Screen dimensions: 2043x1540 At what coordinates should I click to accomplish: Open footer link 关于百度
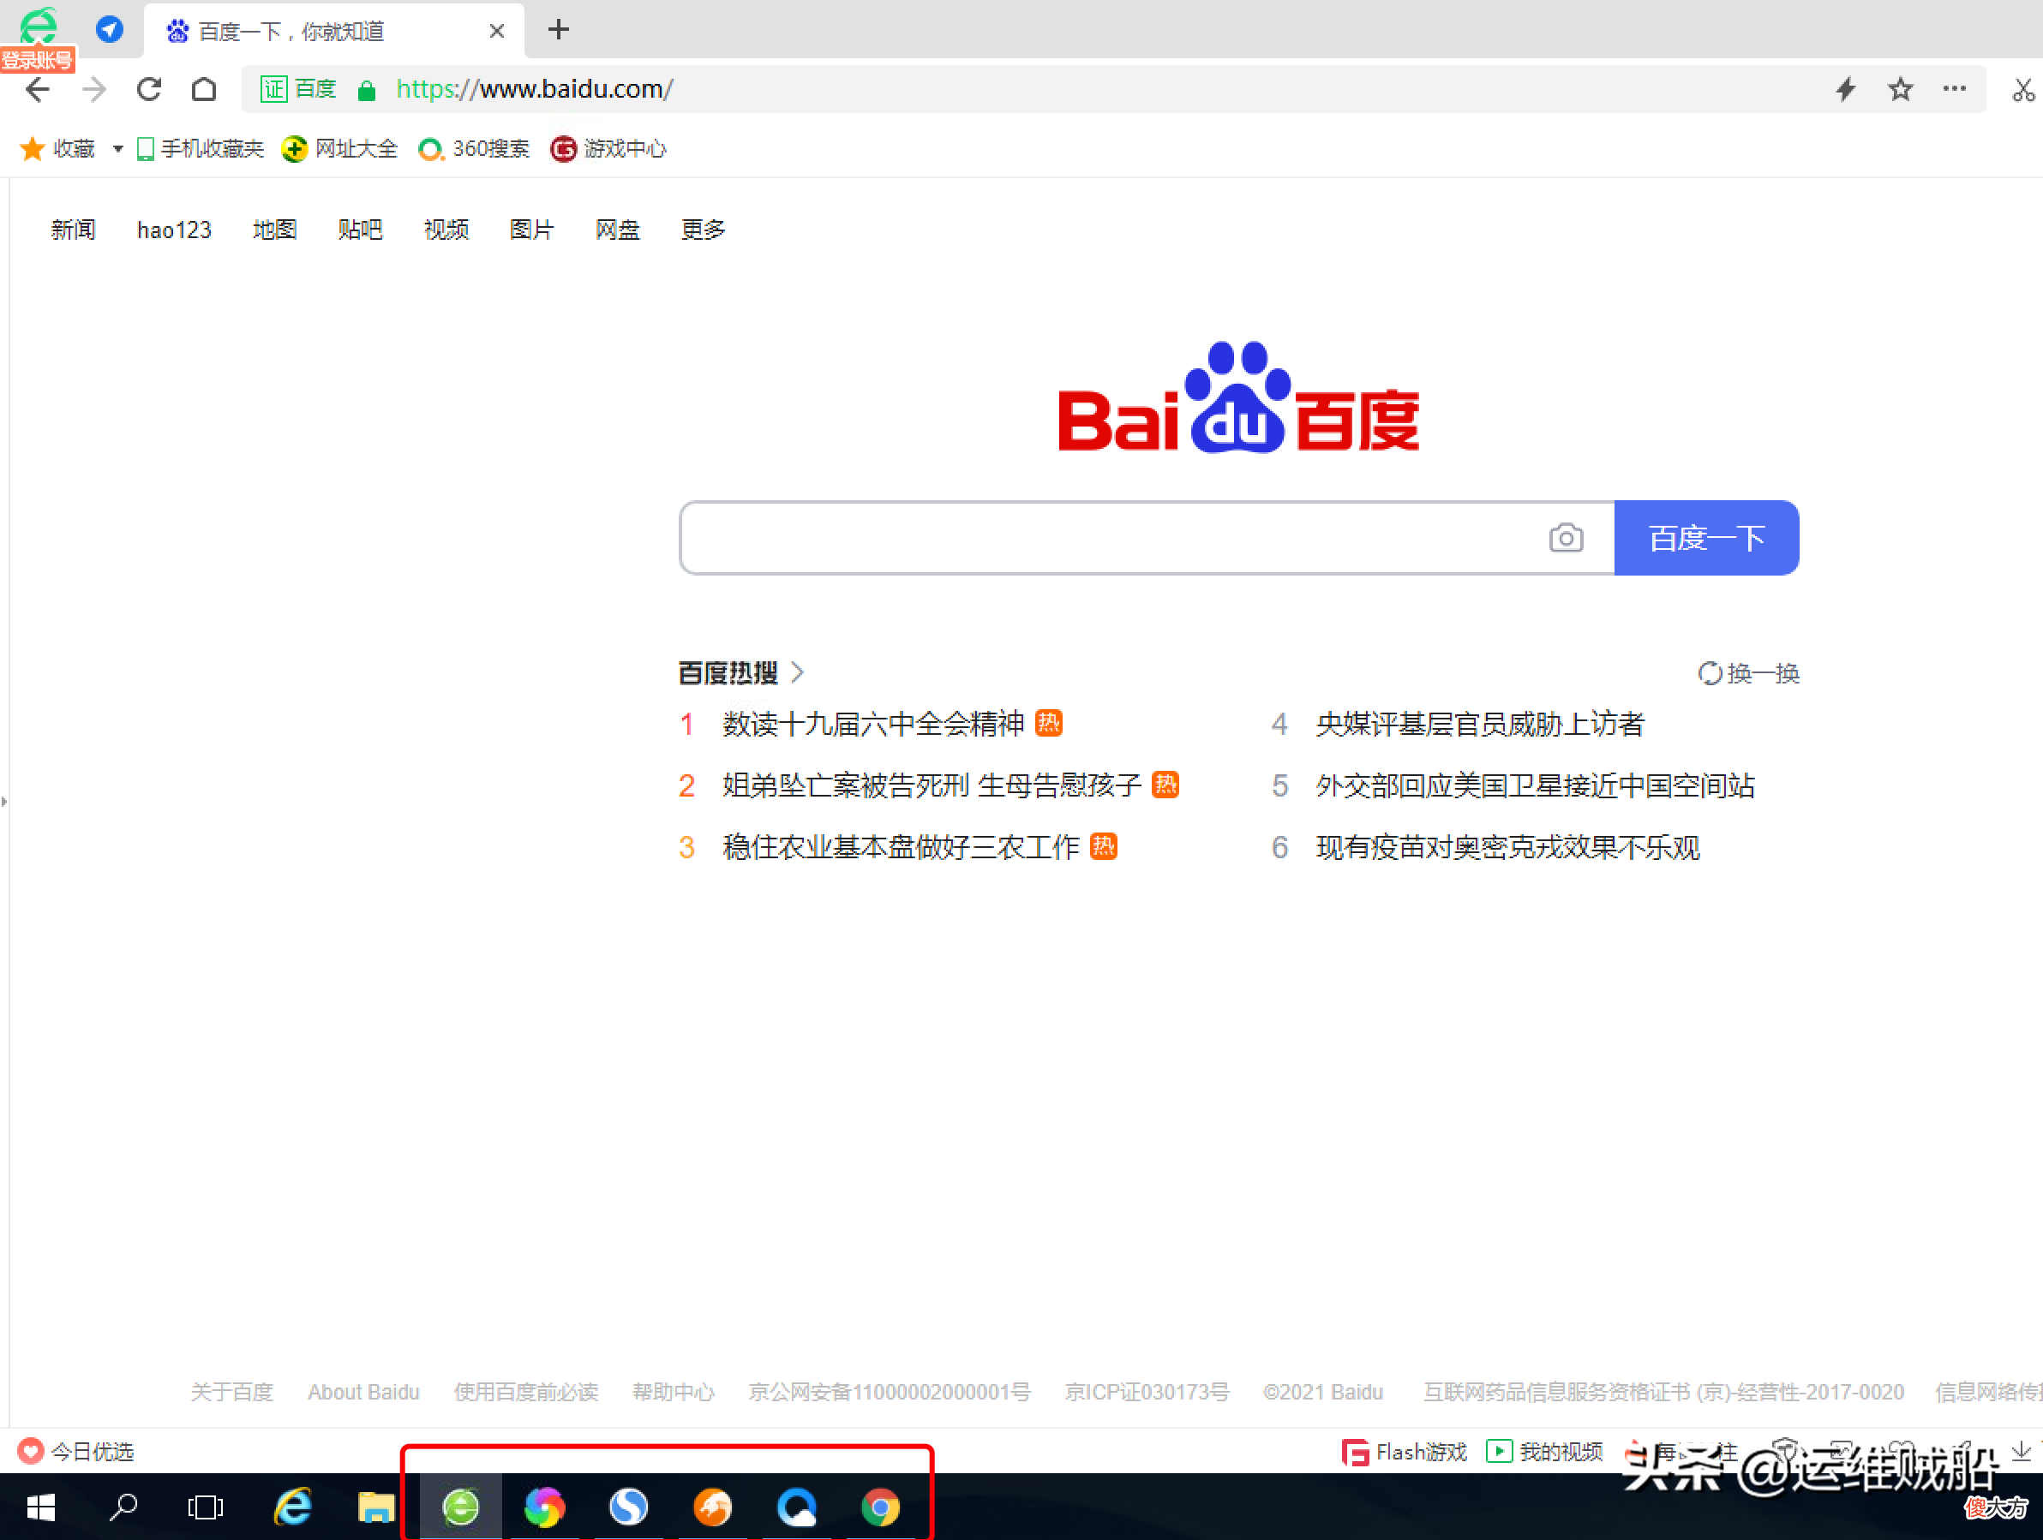click(232, 1391)
